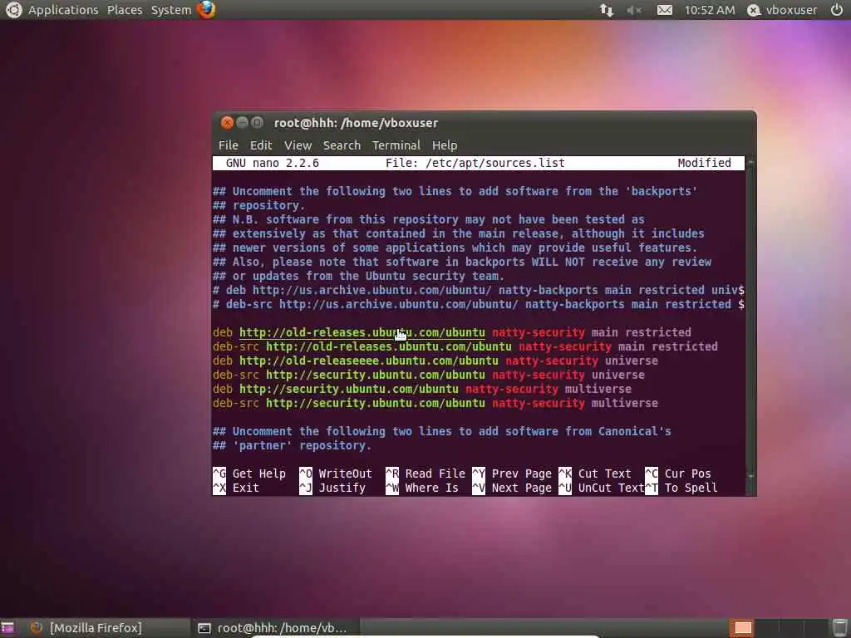This screenshot has height=638, width=851.
Task: Minimize the terminal window
Action: 242,123
